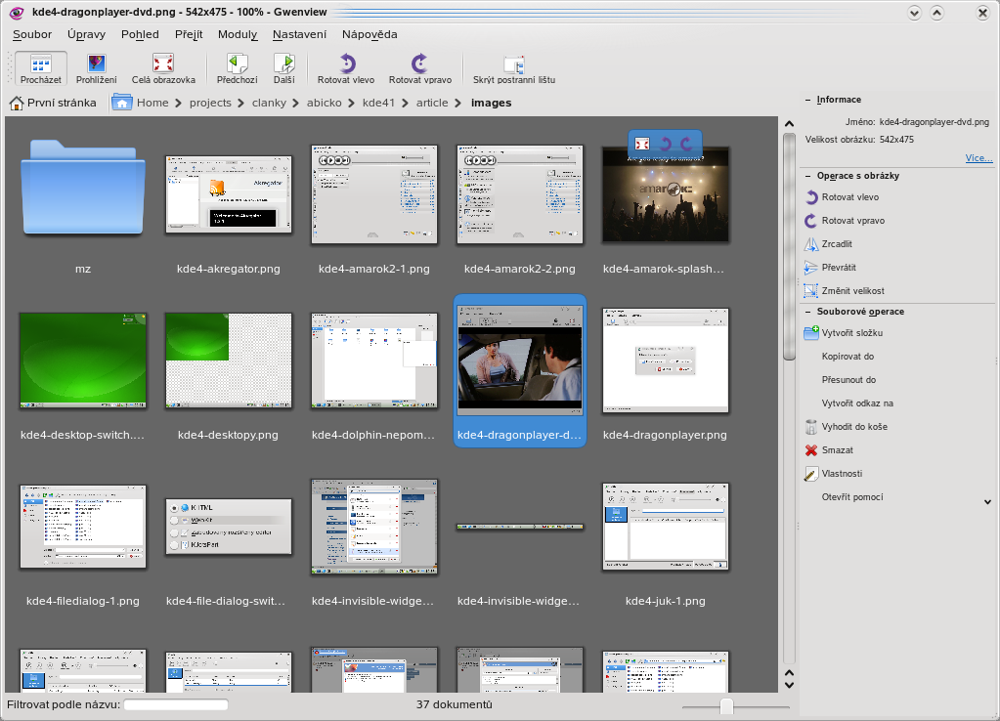Viewport: 1000px width, 721px height.
Task: Click the Filtrovat podle názvu input field
Action: (176, 704)
